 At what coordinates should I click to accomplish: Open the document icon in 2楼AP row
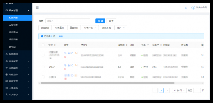[69, 65]
